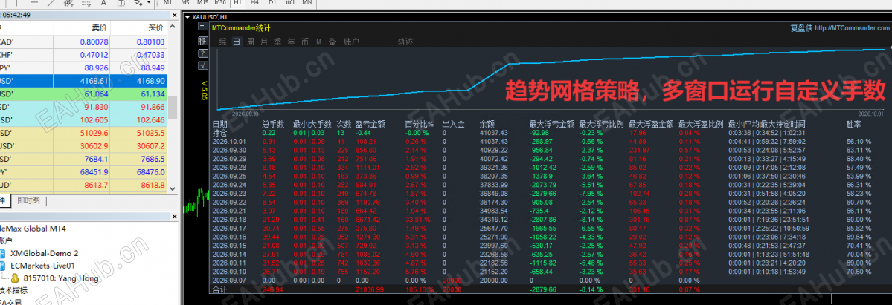
Task: Switch to the 即时图 tick chart tab
Action: [28, 200]
